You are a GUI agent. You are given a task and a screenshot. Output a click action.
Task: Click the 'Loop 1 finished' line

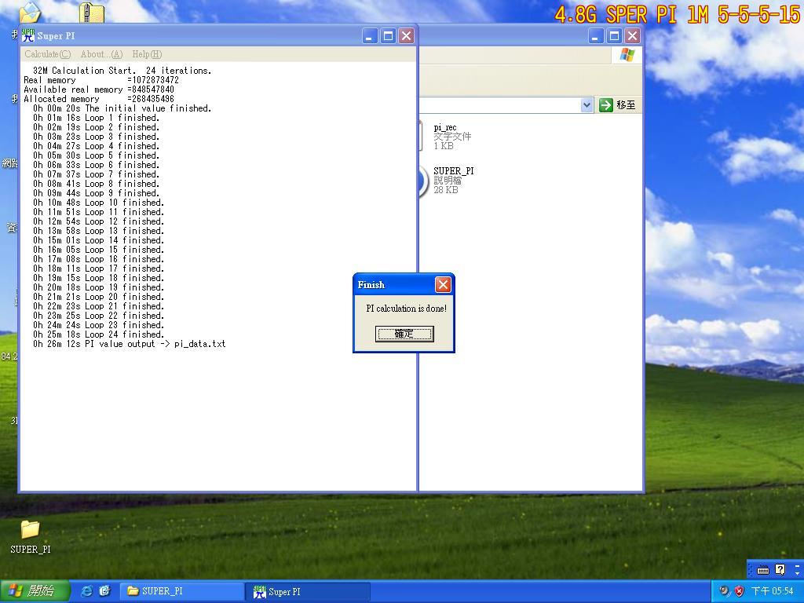[97, 118]
